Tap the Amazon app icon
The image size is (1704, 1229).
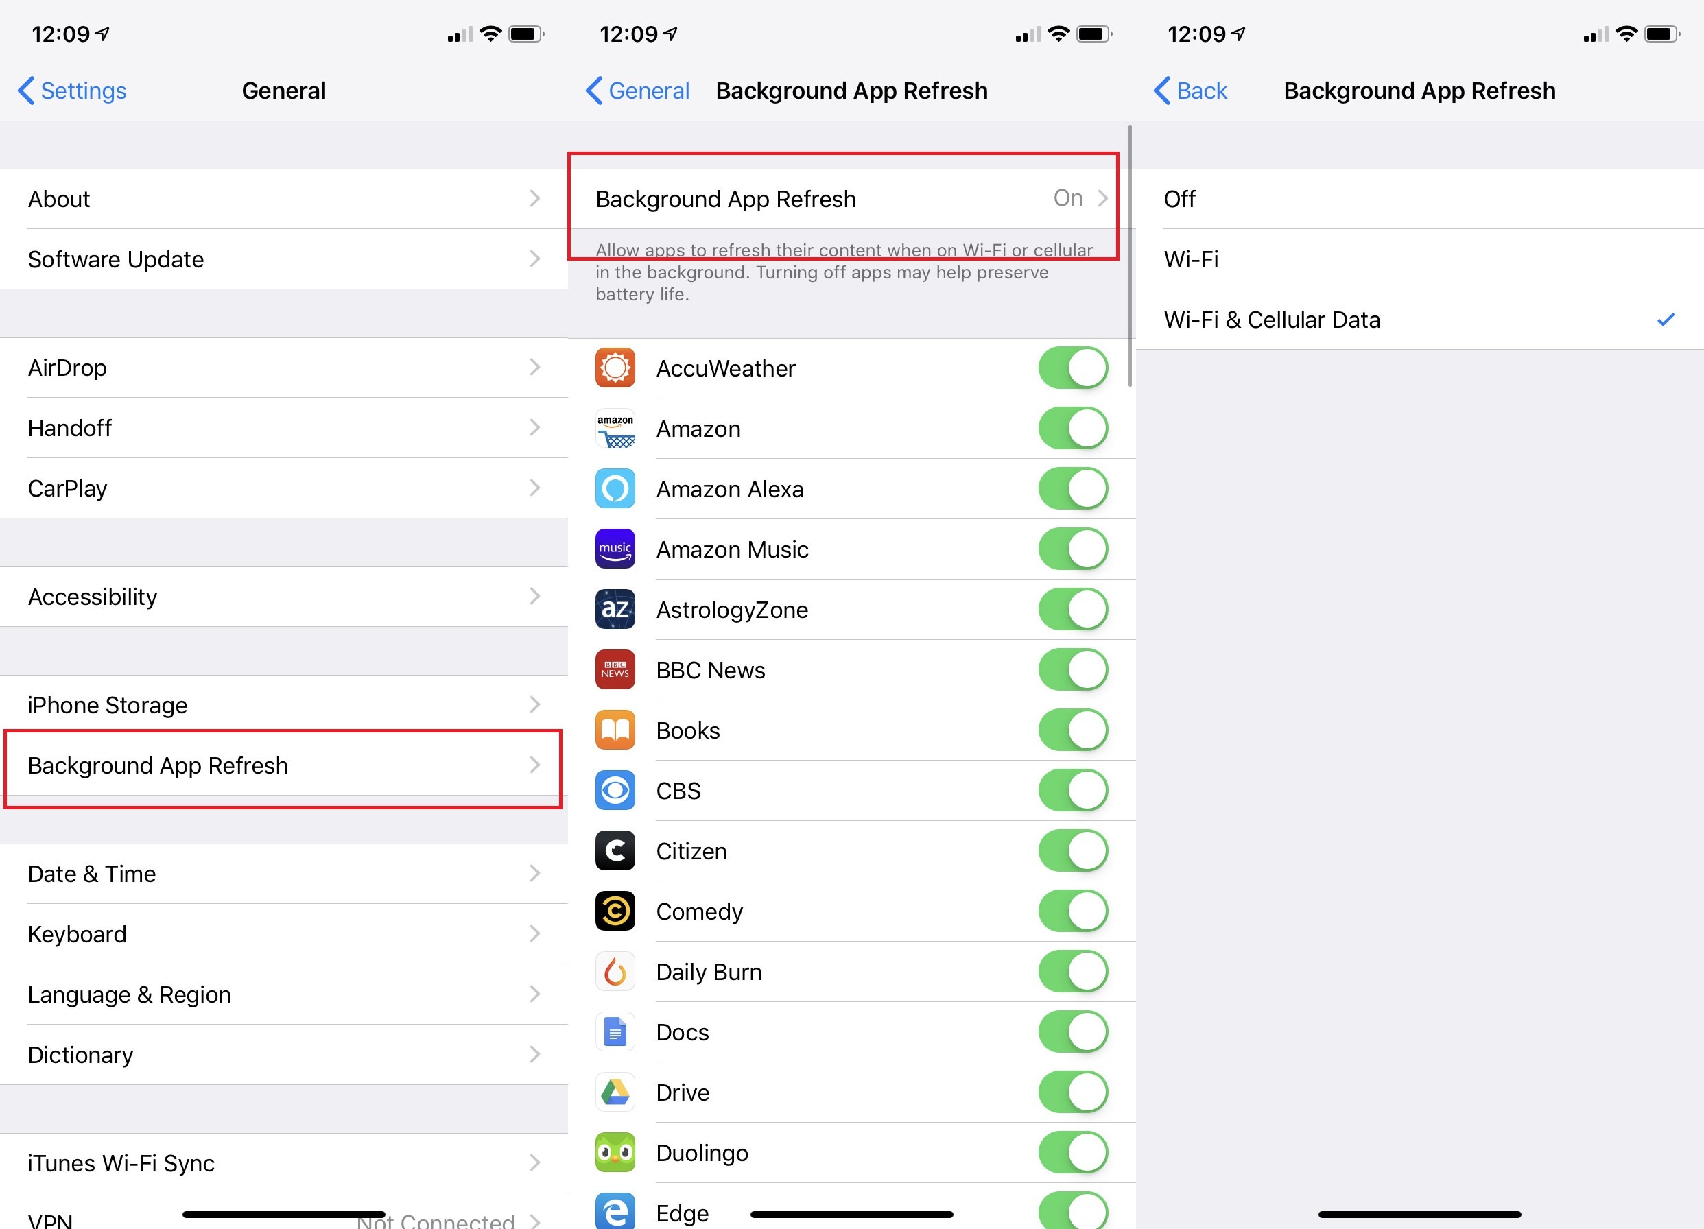(618, 429)
